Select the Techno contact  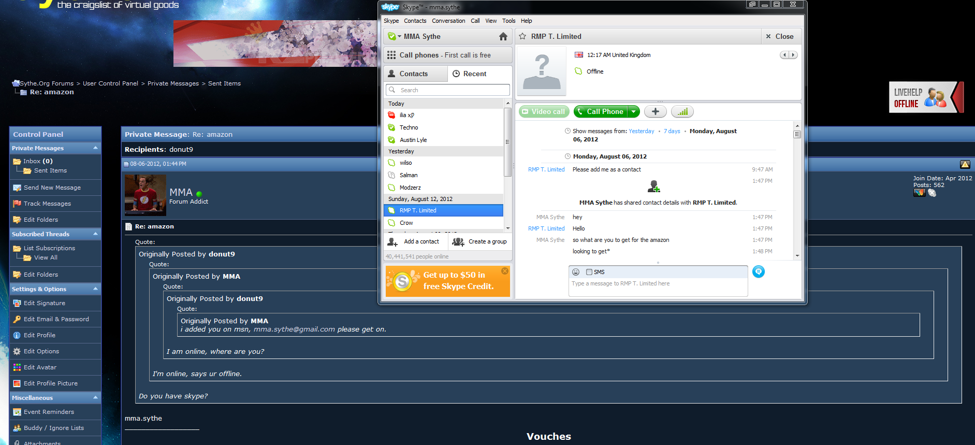[444, 127]
